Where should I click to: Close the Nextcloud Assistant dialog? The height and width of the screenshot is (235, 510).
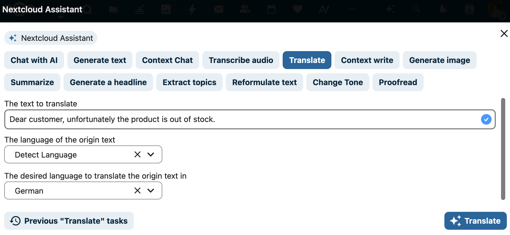pos(504,33)
